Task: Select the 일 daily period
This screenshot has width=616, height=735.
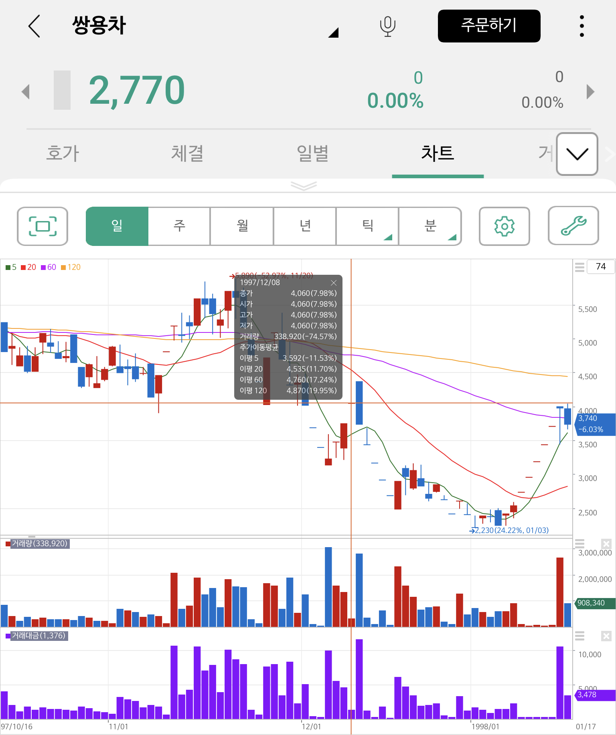Action: coord(117,226)
